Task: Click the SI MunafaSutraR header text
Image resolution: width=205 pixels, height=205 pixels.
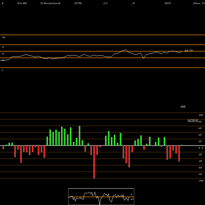Action: point(50,3)
